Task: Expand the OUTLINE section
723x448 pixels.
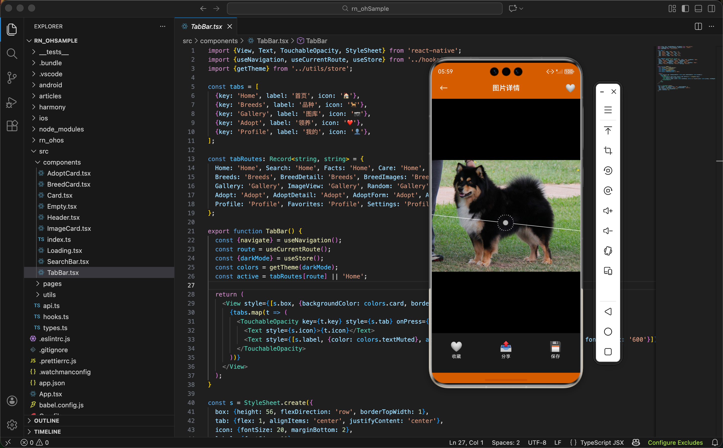Action: point(46,420)
